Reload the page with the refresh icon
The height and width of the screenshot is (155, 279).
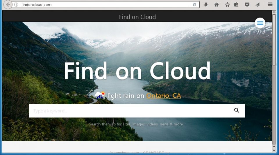point(194,5)
